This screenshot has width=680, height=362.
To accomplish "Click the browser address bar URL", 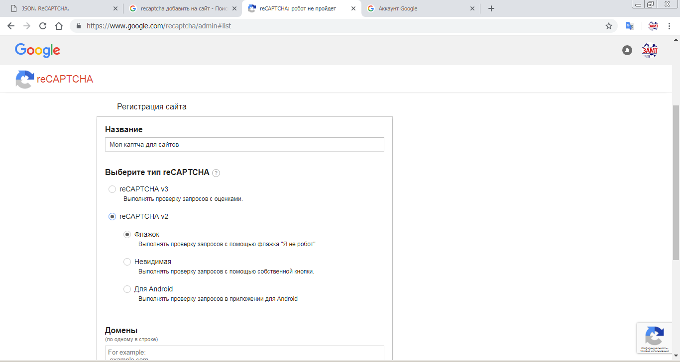I will (x=159, y=26).
